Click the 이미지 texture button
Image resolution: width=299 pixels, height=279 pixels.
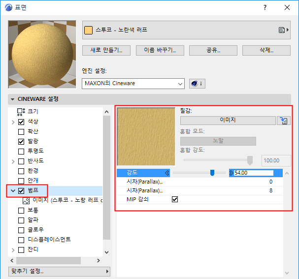(228, 121)
